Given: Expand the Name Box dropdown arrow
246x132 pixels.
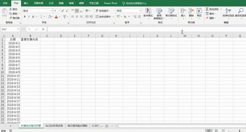Looking at the screenshot, I should 18,29.
